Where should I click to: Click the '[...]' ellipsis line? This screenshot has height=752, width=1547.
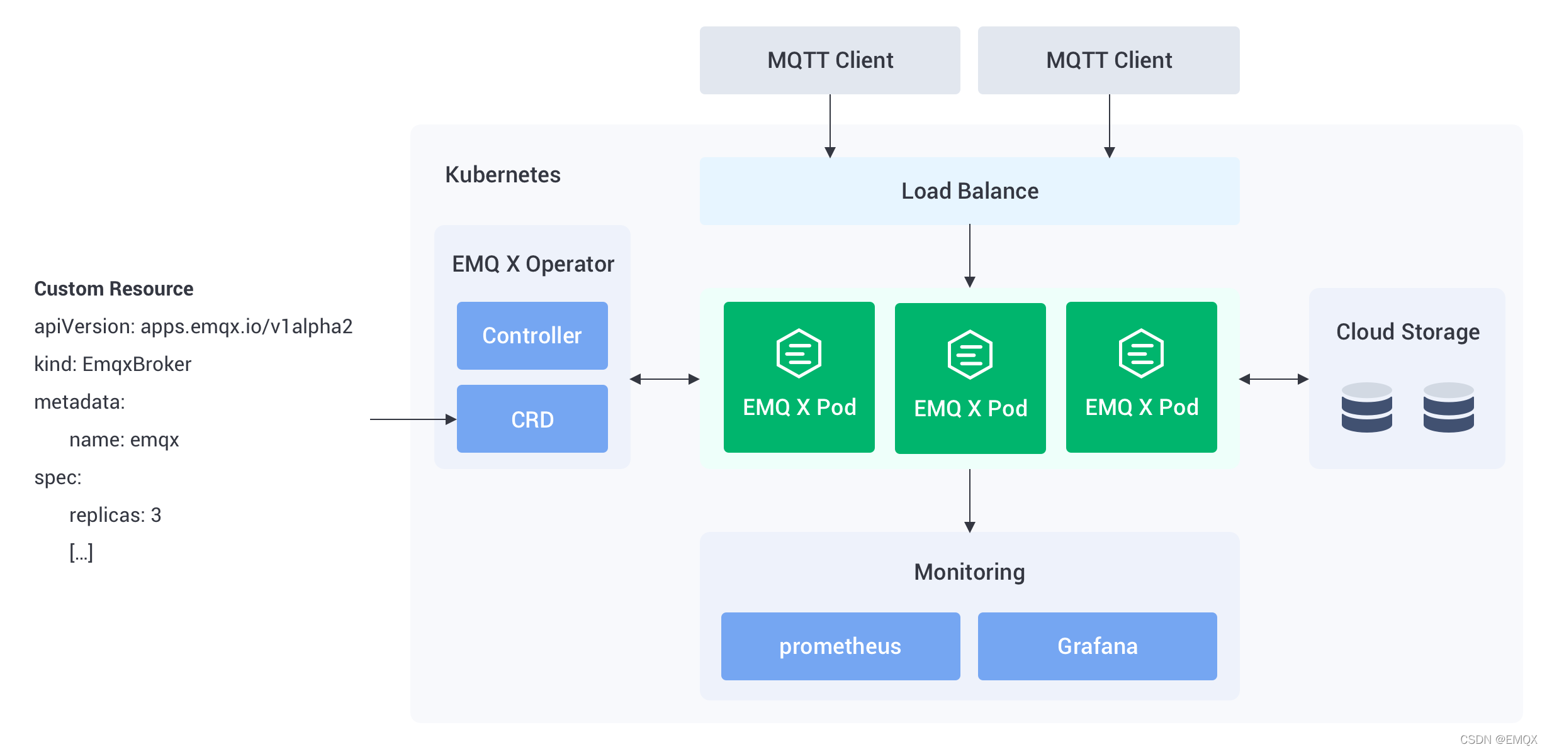click(81, 553)
